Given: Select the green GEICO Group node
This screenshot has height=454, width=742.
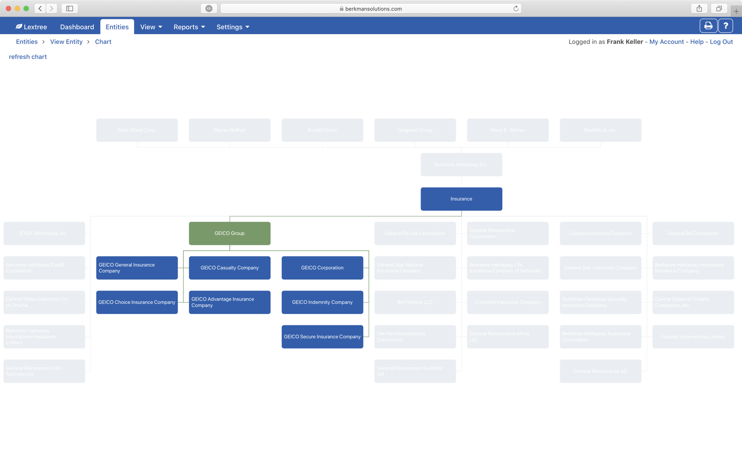Looking at the screenshot, I should coord(230,233).
